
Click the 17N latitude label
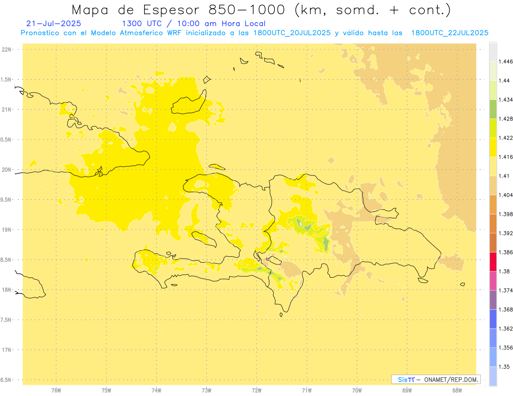(6, 350)
